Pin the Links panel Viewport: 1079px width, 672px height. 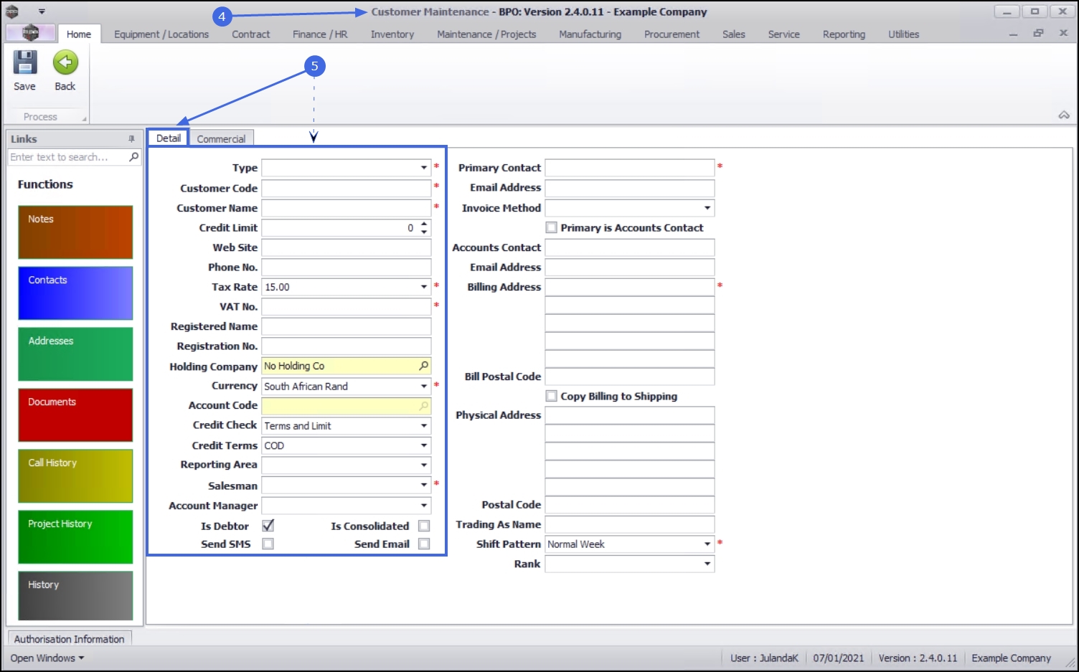coord(131,139)
